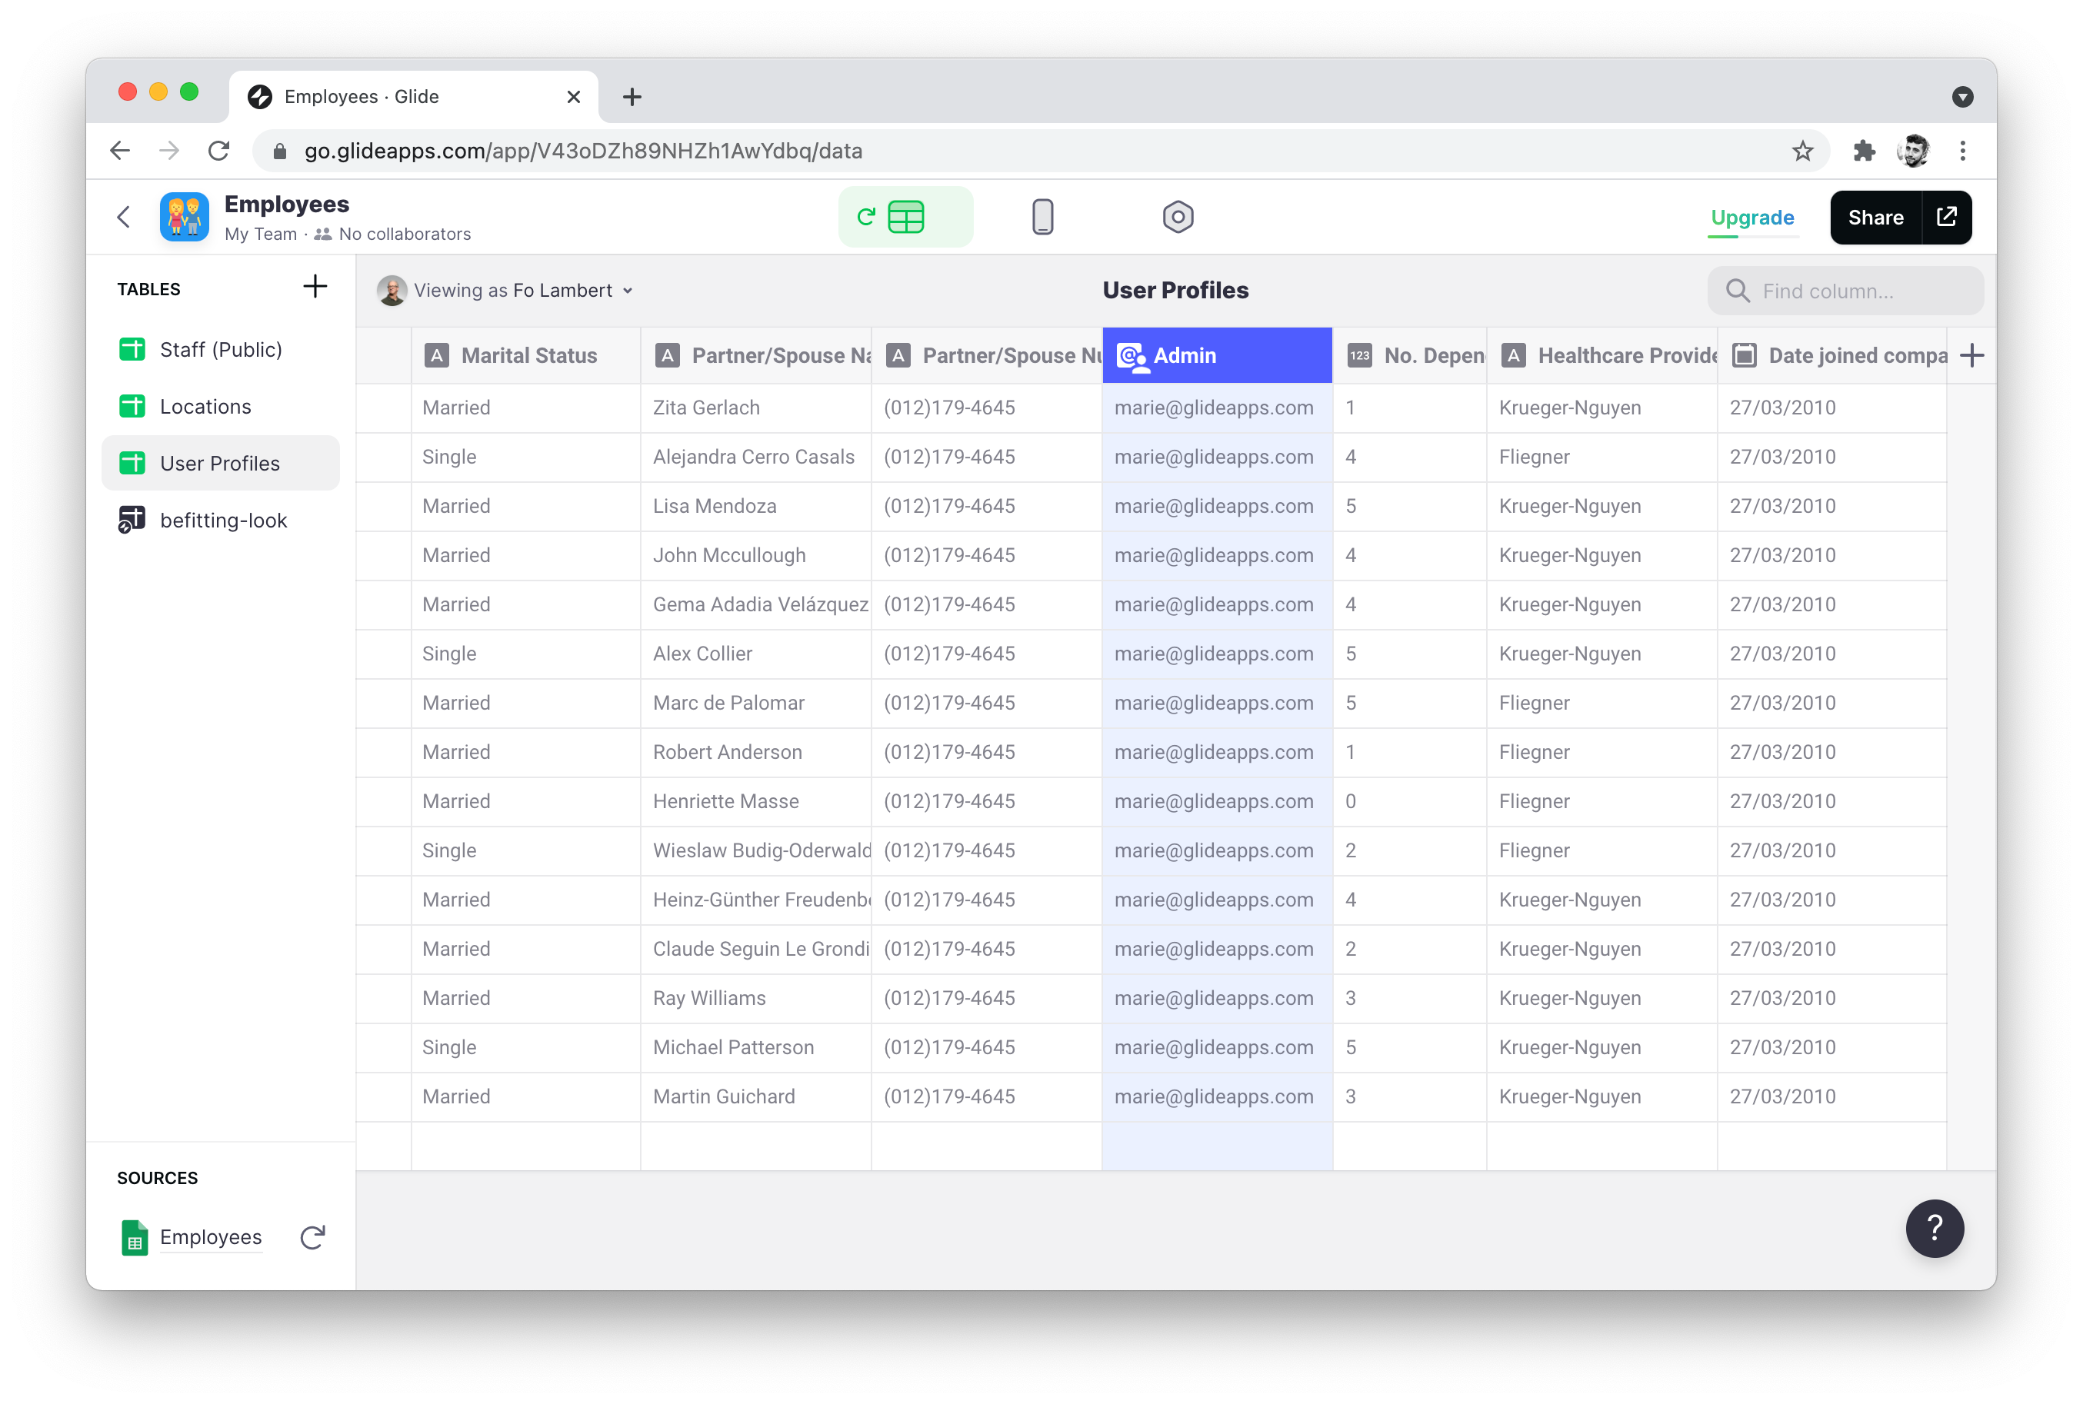
Task: Click the person icon on the Admin column
Action: pyautogui.click(x=1134, y=354)
